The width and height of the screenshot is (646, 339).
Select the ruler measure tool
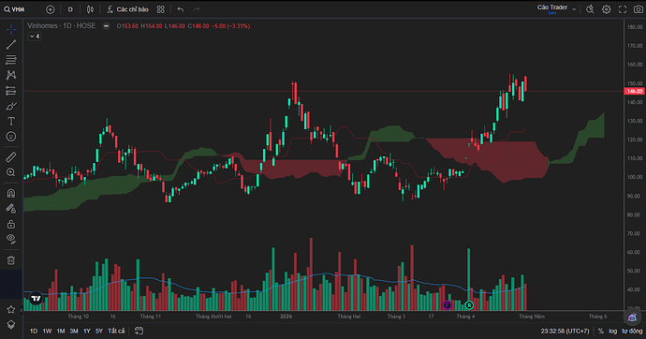pyautogui.click(x=11, y=157)
